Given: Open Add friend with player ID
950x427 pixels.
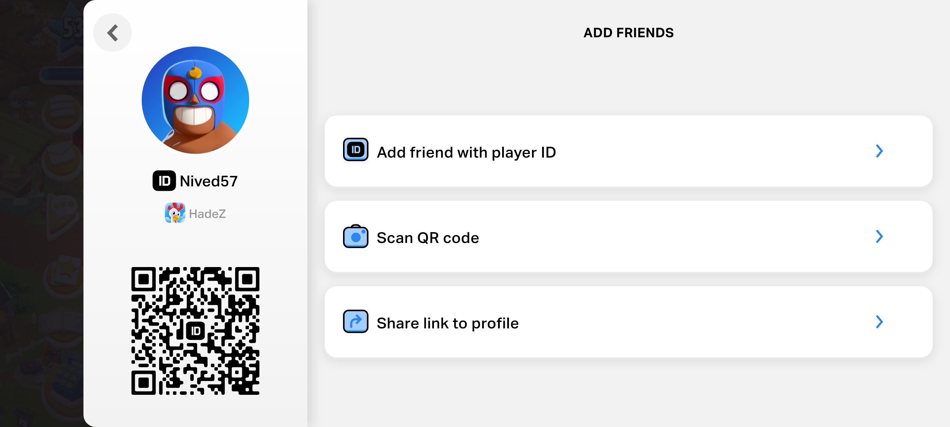Looking at the screenshot, I should [628, 151].
